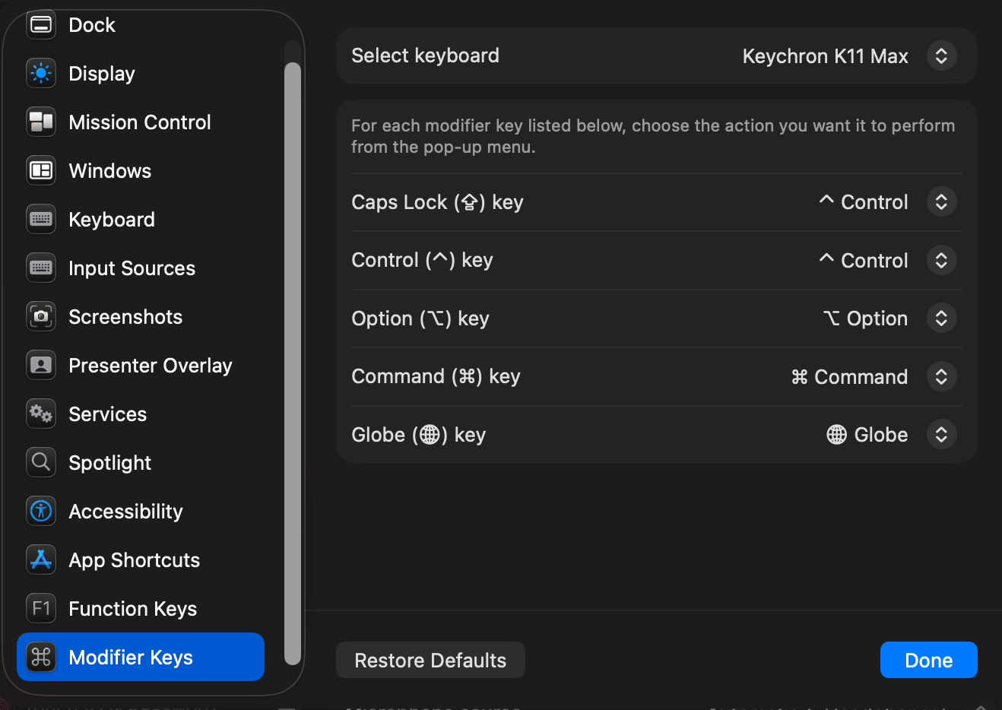The height and width of the screenshot is (710, 1002).
Task: Click the Caps Lock (⇪) key label
Action: tap(437, 202)
